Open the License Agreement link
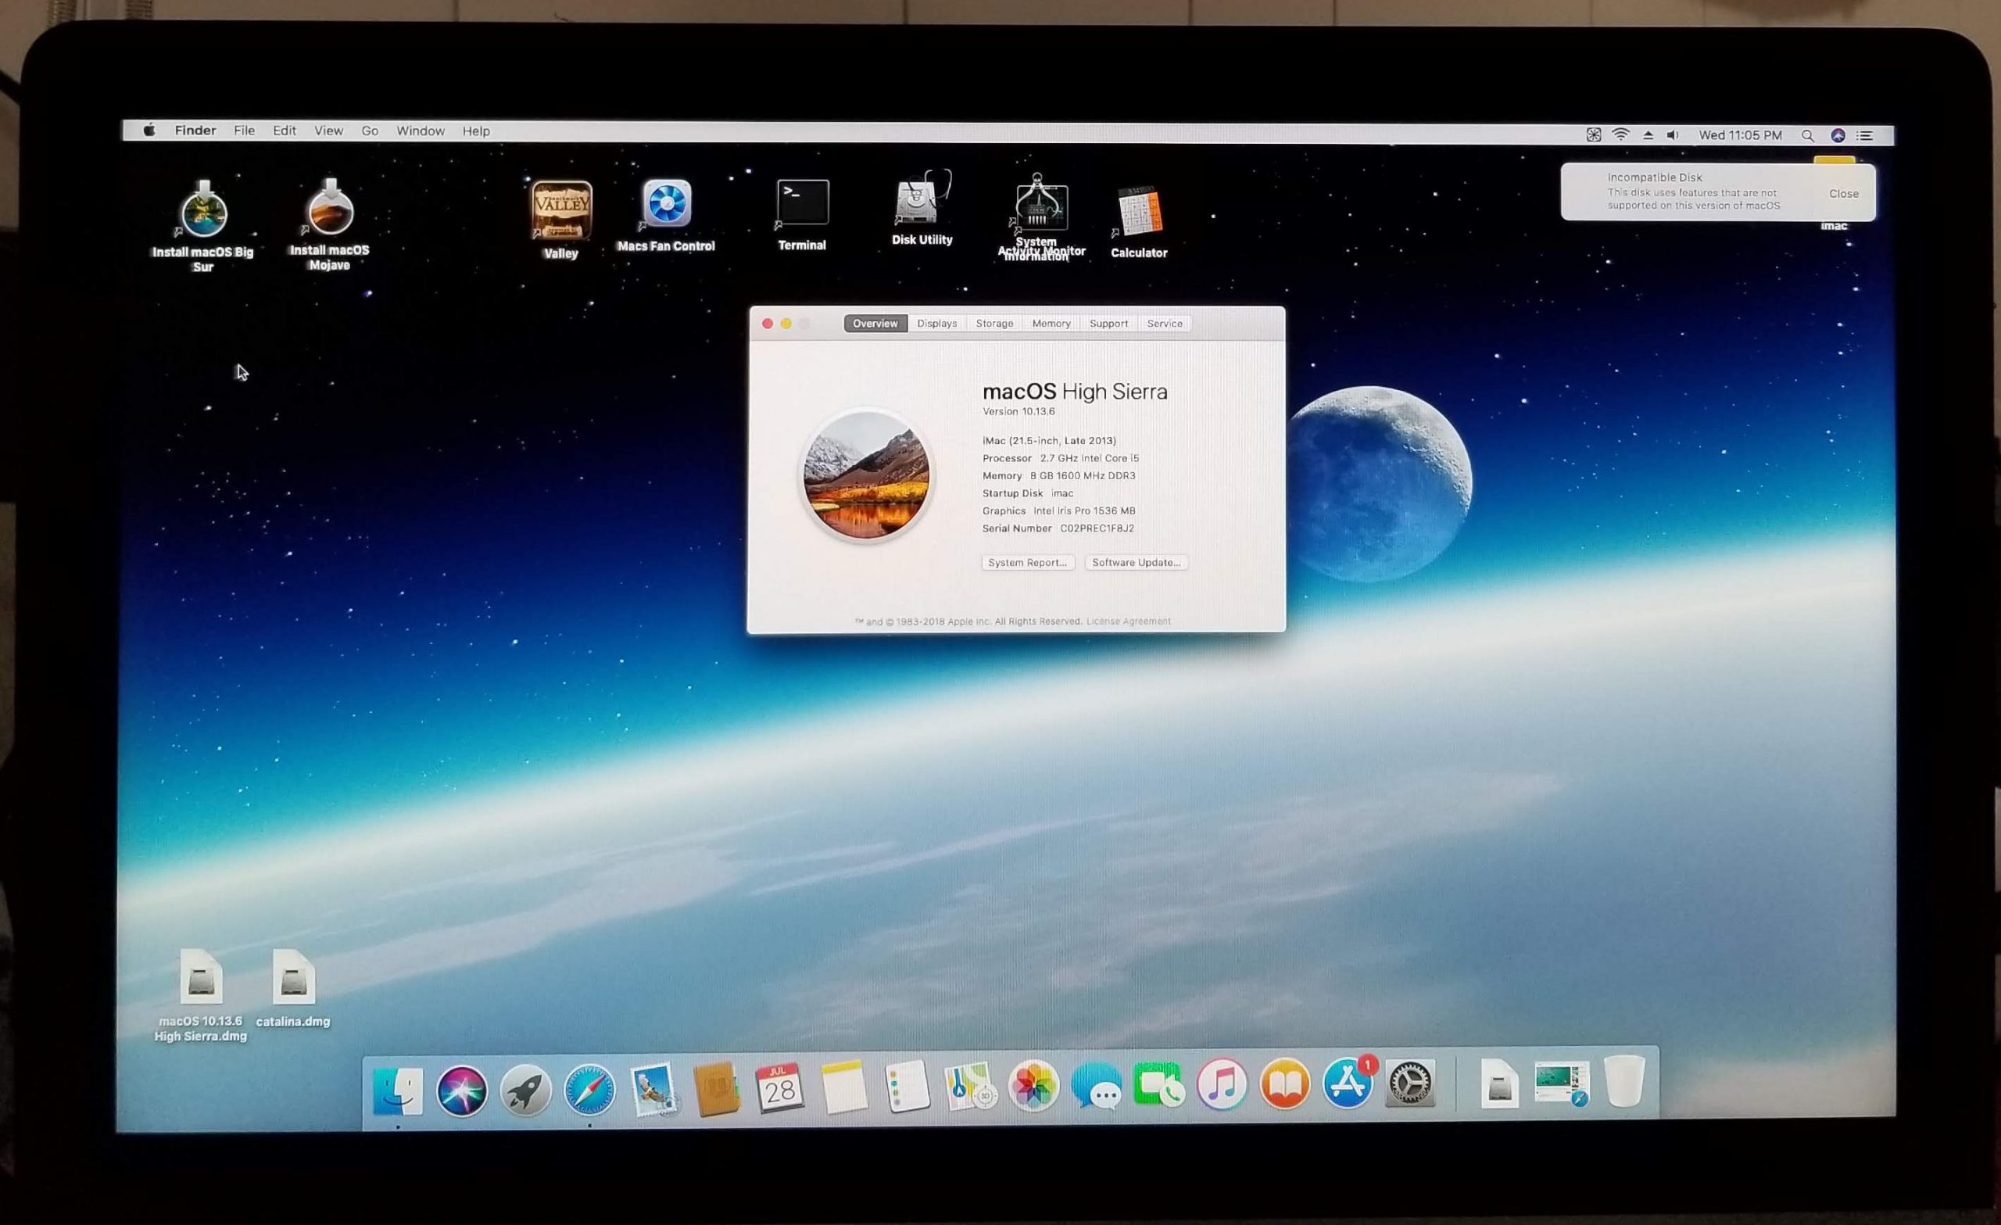 click(1128, 621)
